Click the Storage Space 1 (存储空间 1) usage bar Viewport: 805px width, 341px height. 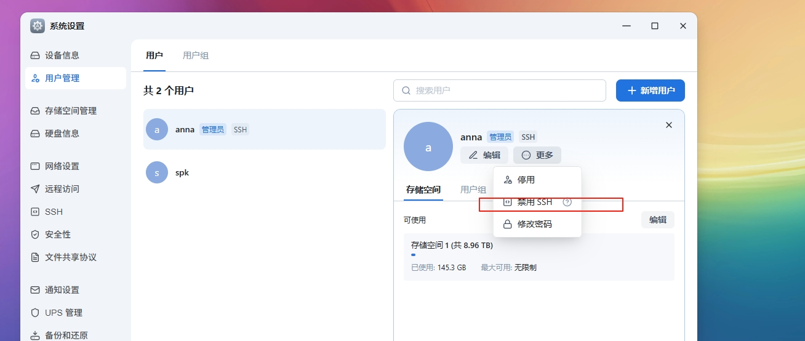(413, 255)
